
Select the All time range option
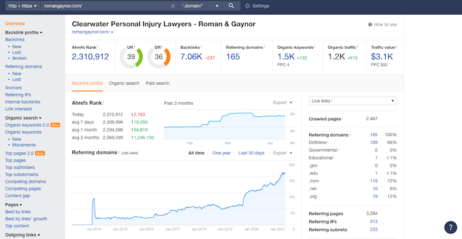pyautogui.click(x=196, y=153)
